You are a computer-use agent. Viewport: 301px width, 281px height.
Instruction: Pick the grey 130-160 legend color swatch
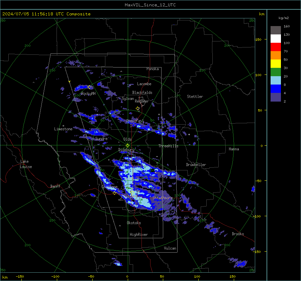coord(276,30)
